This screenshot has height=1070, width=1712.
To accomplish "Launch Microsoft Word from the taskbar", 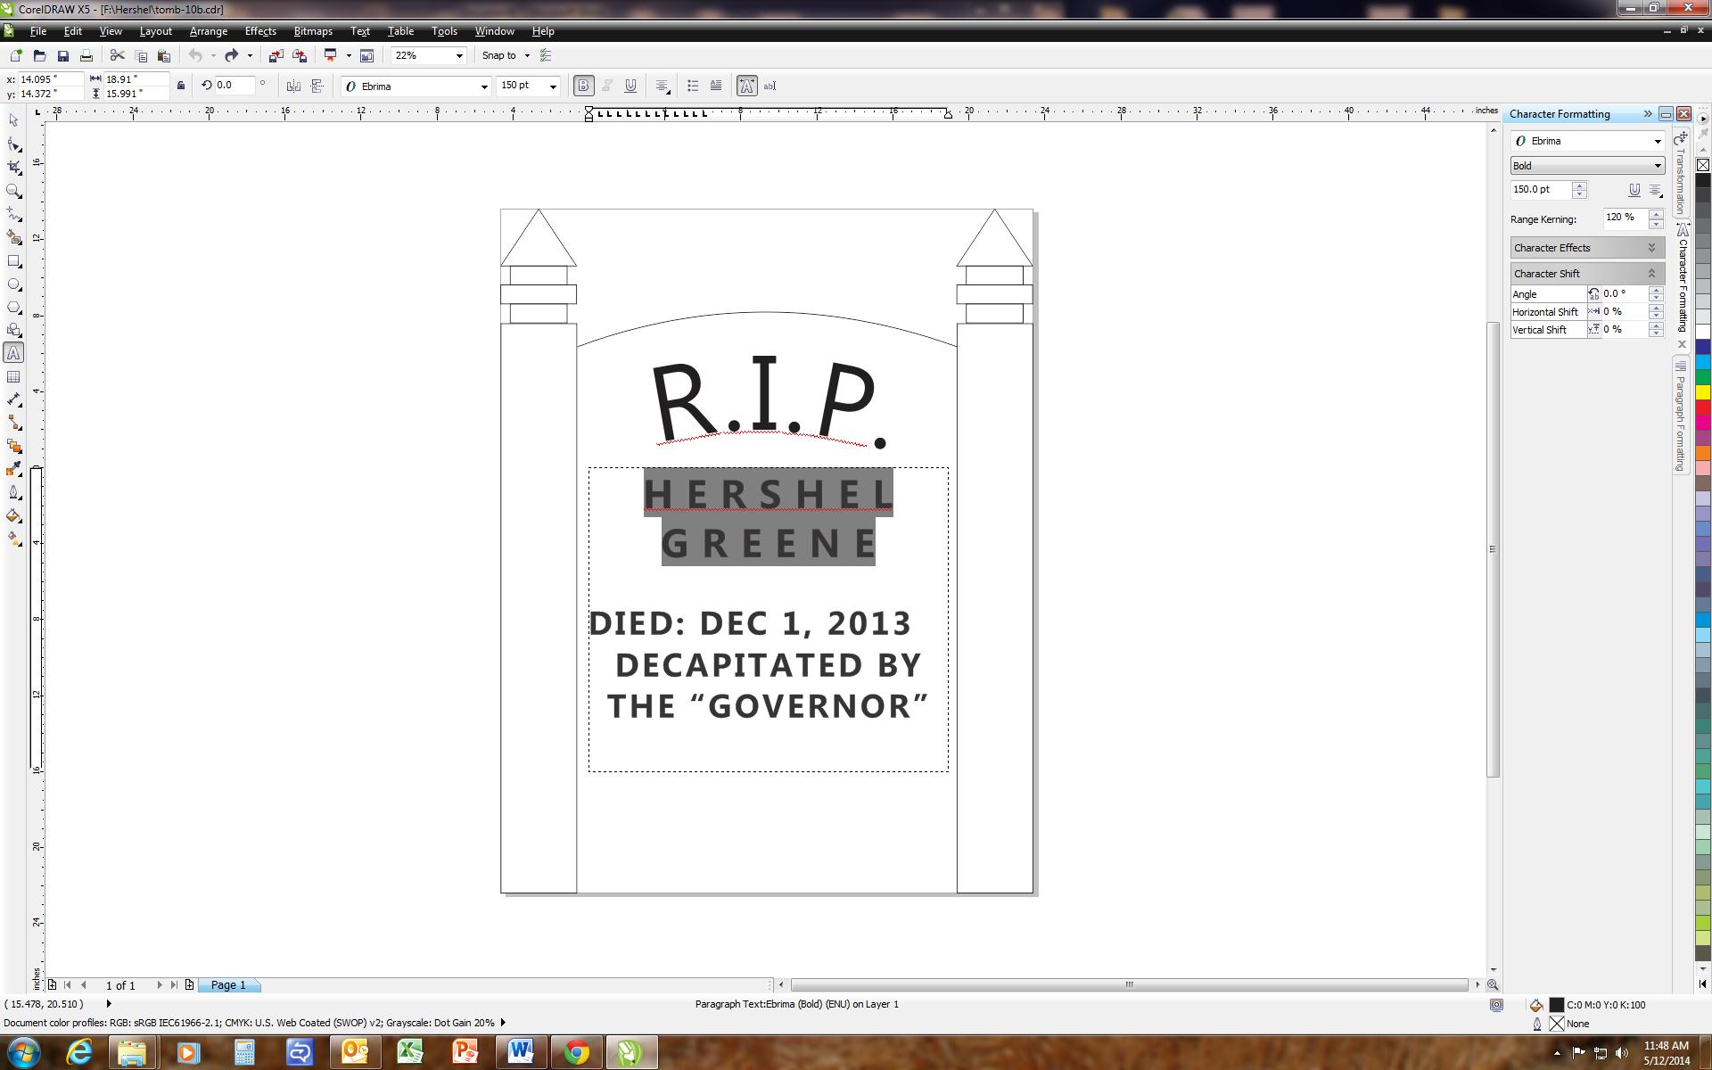I will click(521, 1052).
